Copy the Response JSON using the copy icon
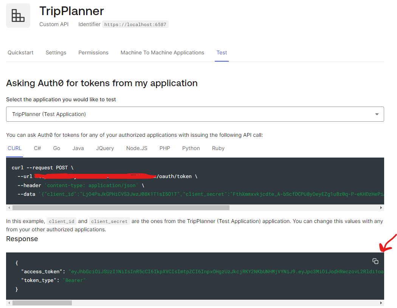This screenshot has width=397, height=308. click(375, 261)
